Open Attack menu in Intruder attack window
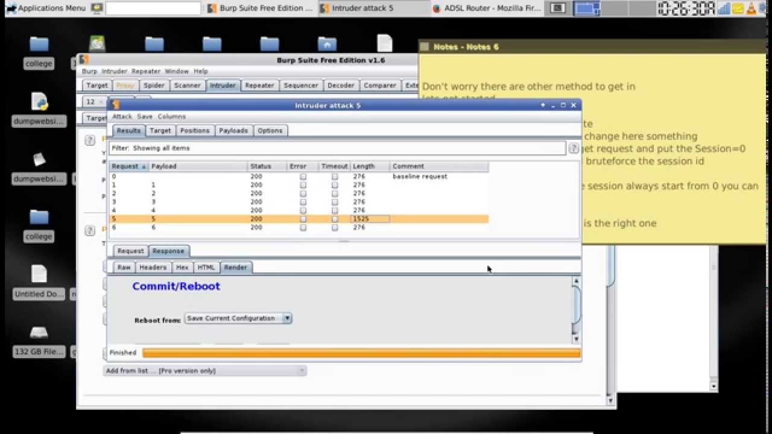The image size is (772, 434). (122, 116)
